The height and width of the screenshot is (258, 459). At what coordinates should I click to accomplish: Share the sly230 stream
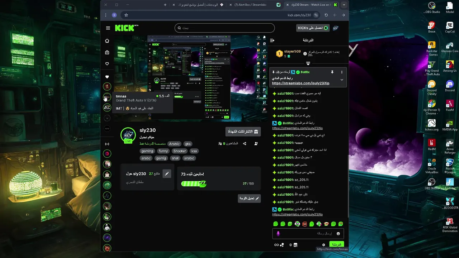245,144
